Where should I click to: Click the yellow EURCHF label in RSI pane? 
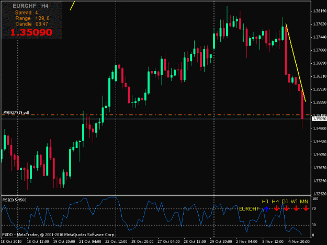249,209
